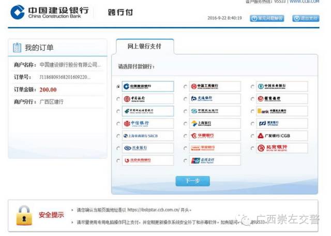Click the 北京农商银行 logo tile
Image resolution: width=331 pixels, height=236 pixels.
click(x=148, y=160)
